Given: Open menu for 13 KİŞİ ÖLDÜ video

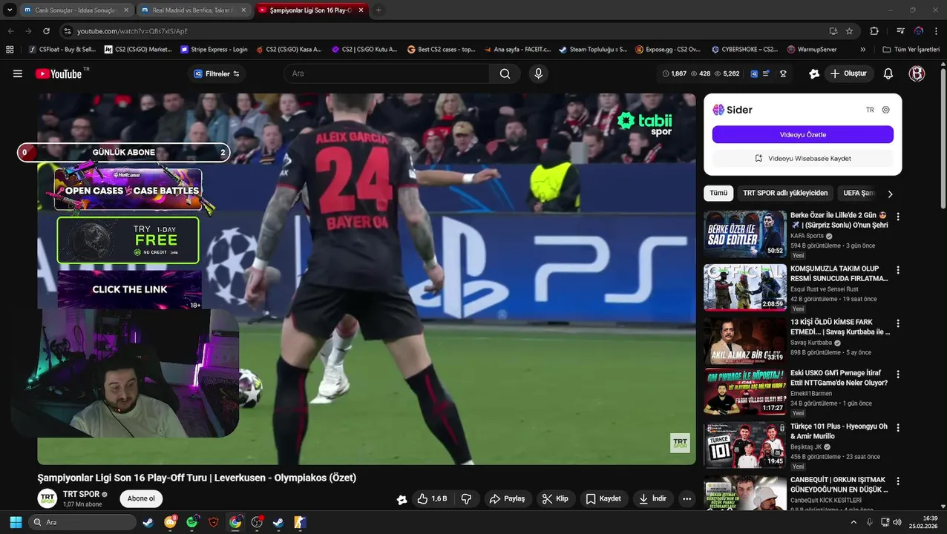Looking at the screenshot, I should (x=898, y=323).
